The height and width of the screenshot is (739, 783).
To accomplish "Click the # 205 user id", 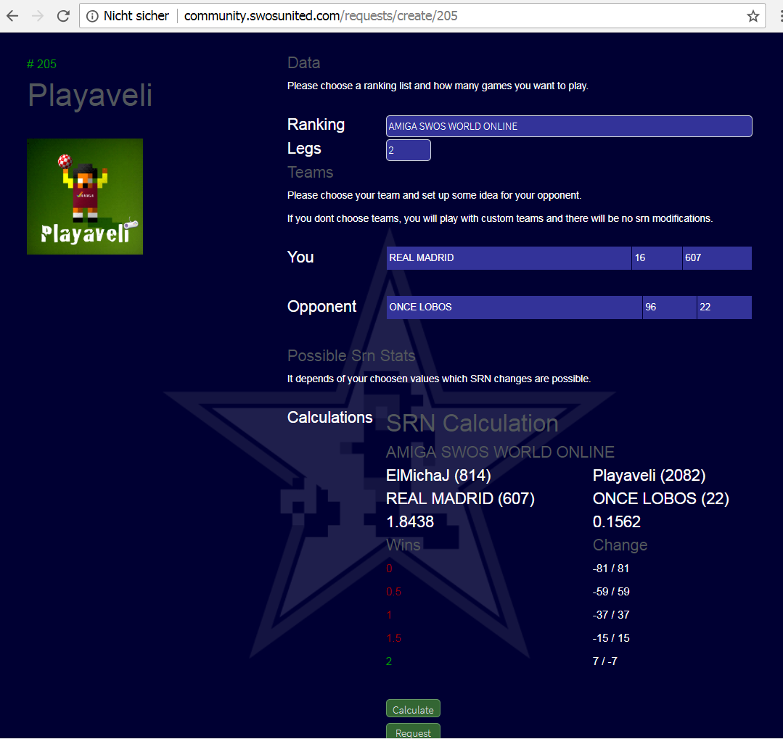I will [41, 64].
